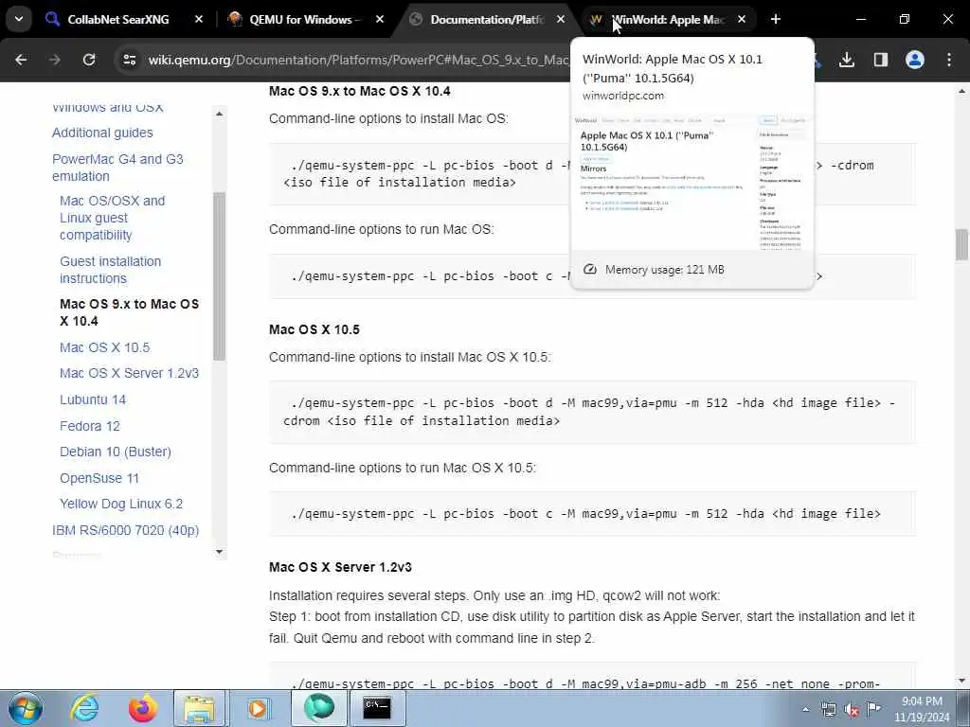Open the taskbar clock showing 9:04 PM
Screen dimensions: 970x727
922,709
